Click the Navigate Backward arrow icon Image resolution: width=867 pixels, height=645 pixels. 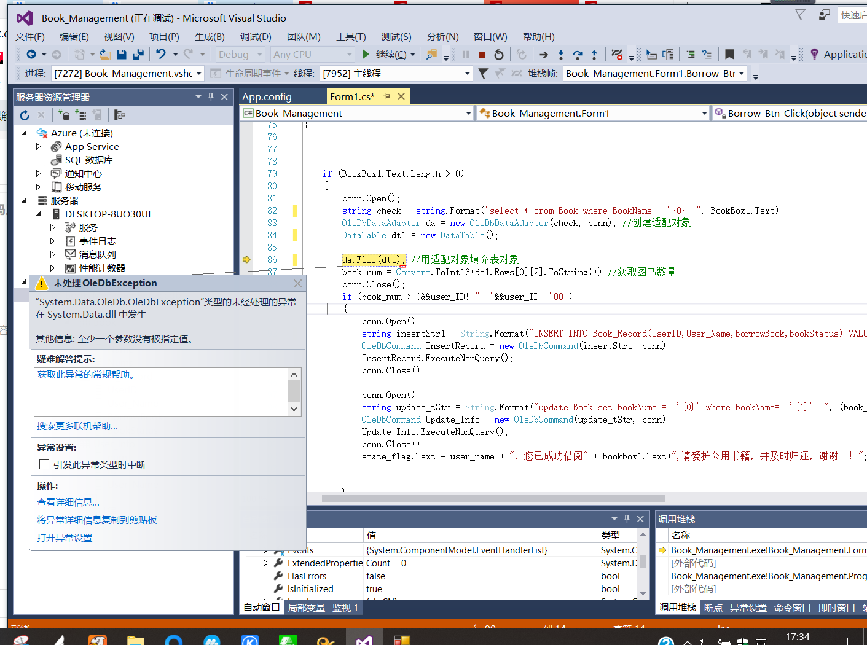(31, 55)
